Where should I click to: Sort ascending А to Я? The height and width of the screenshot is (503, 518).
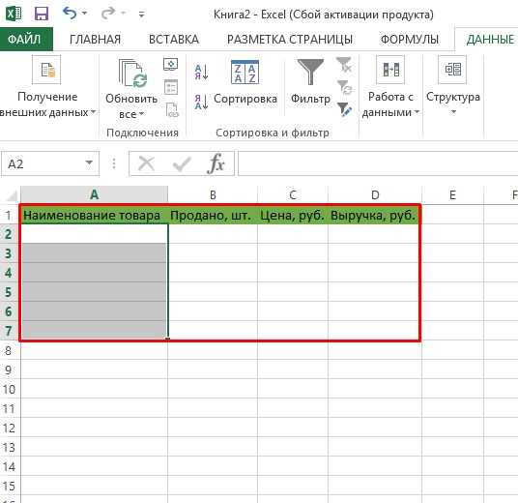coord(201,72)
